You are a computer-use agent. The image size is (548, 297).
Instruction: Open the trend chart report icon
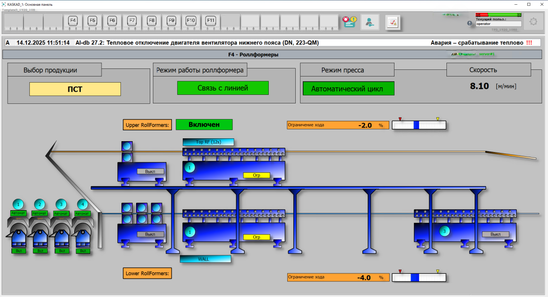point(393,22)
